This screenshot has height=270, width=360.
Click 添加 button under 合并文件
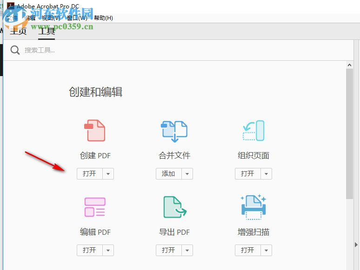point(168,174)
